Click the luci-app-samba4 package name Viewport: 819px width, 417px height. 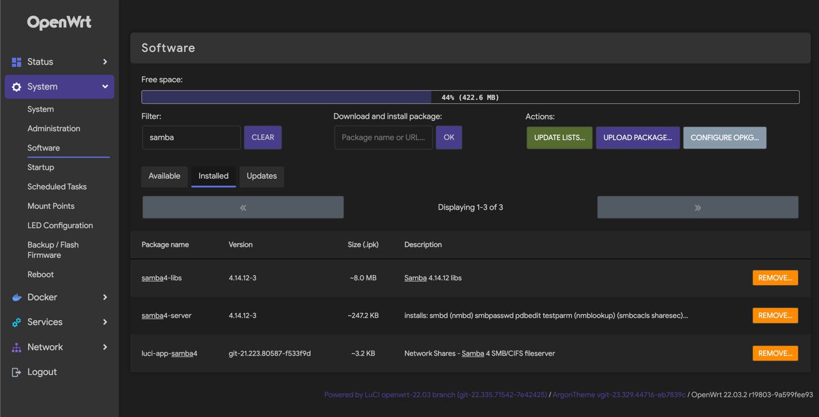coord(170,353)
